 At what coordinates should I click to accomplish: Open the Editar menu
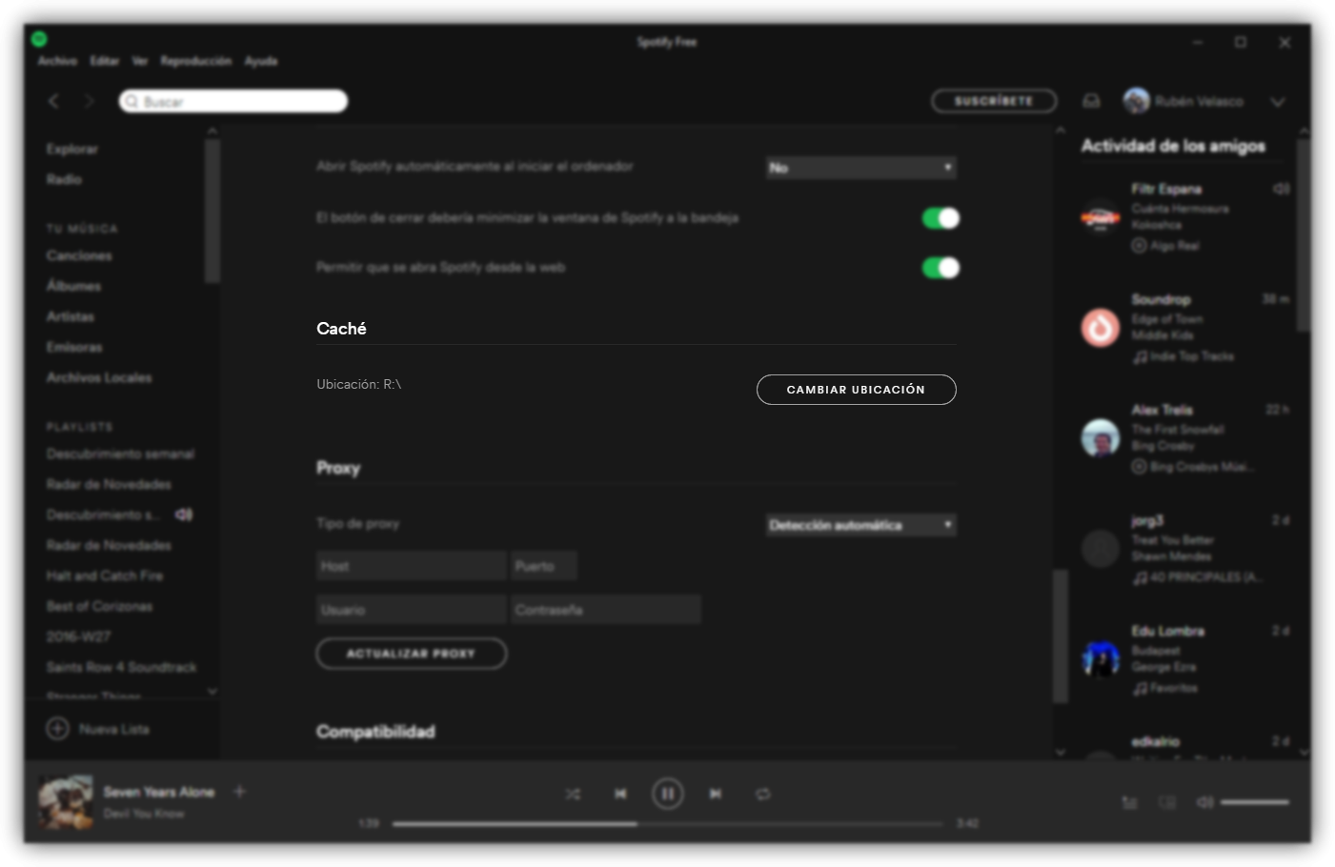pyautogui.click(x=105, y=61)
